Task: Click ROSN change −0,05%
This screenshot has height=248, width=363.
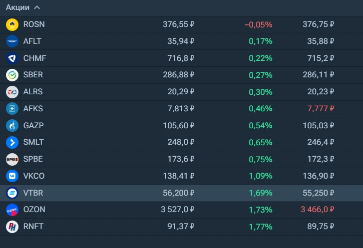Action: [259, 24]
